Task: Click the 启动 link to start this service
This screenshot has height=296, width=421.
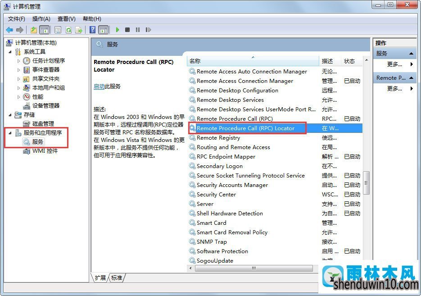Action: (x=99, y=87)
